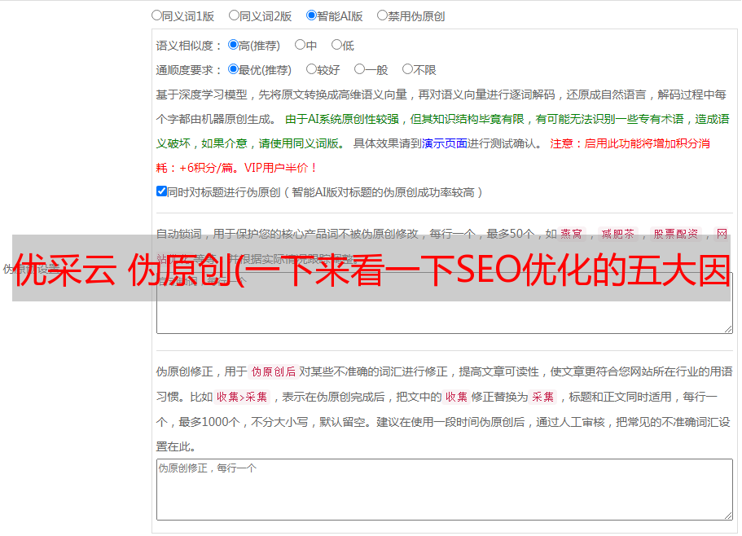Choose the 智能AI版 radio option
The image size is (742, 536).
(x=311, y=15)
